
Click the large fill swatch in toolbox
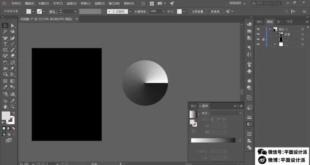[x=6, y=116]
